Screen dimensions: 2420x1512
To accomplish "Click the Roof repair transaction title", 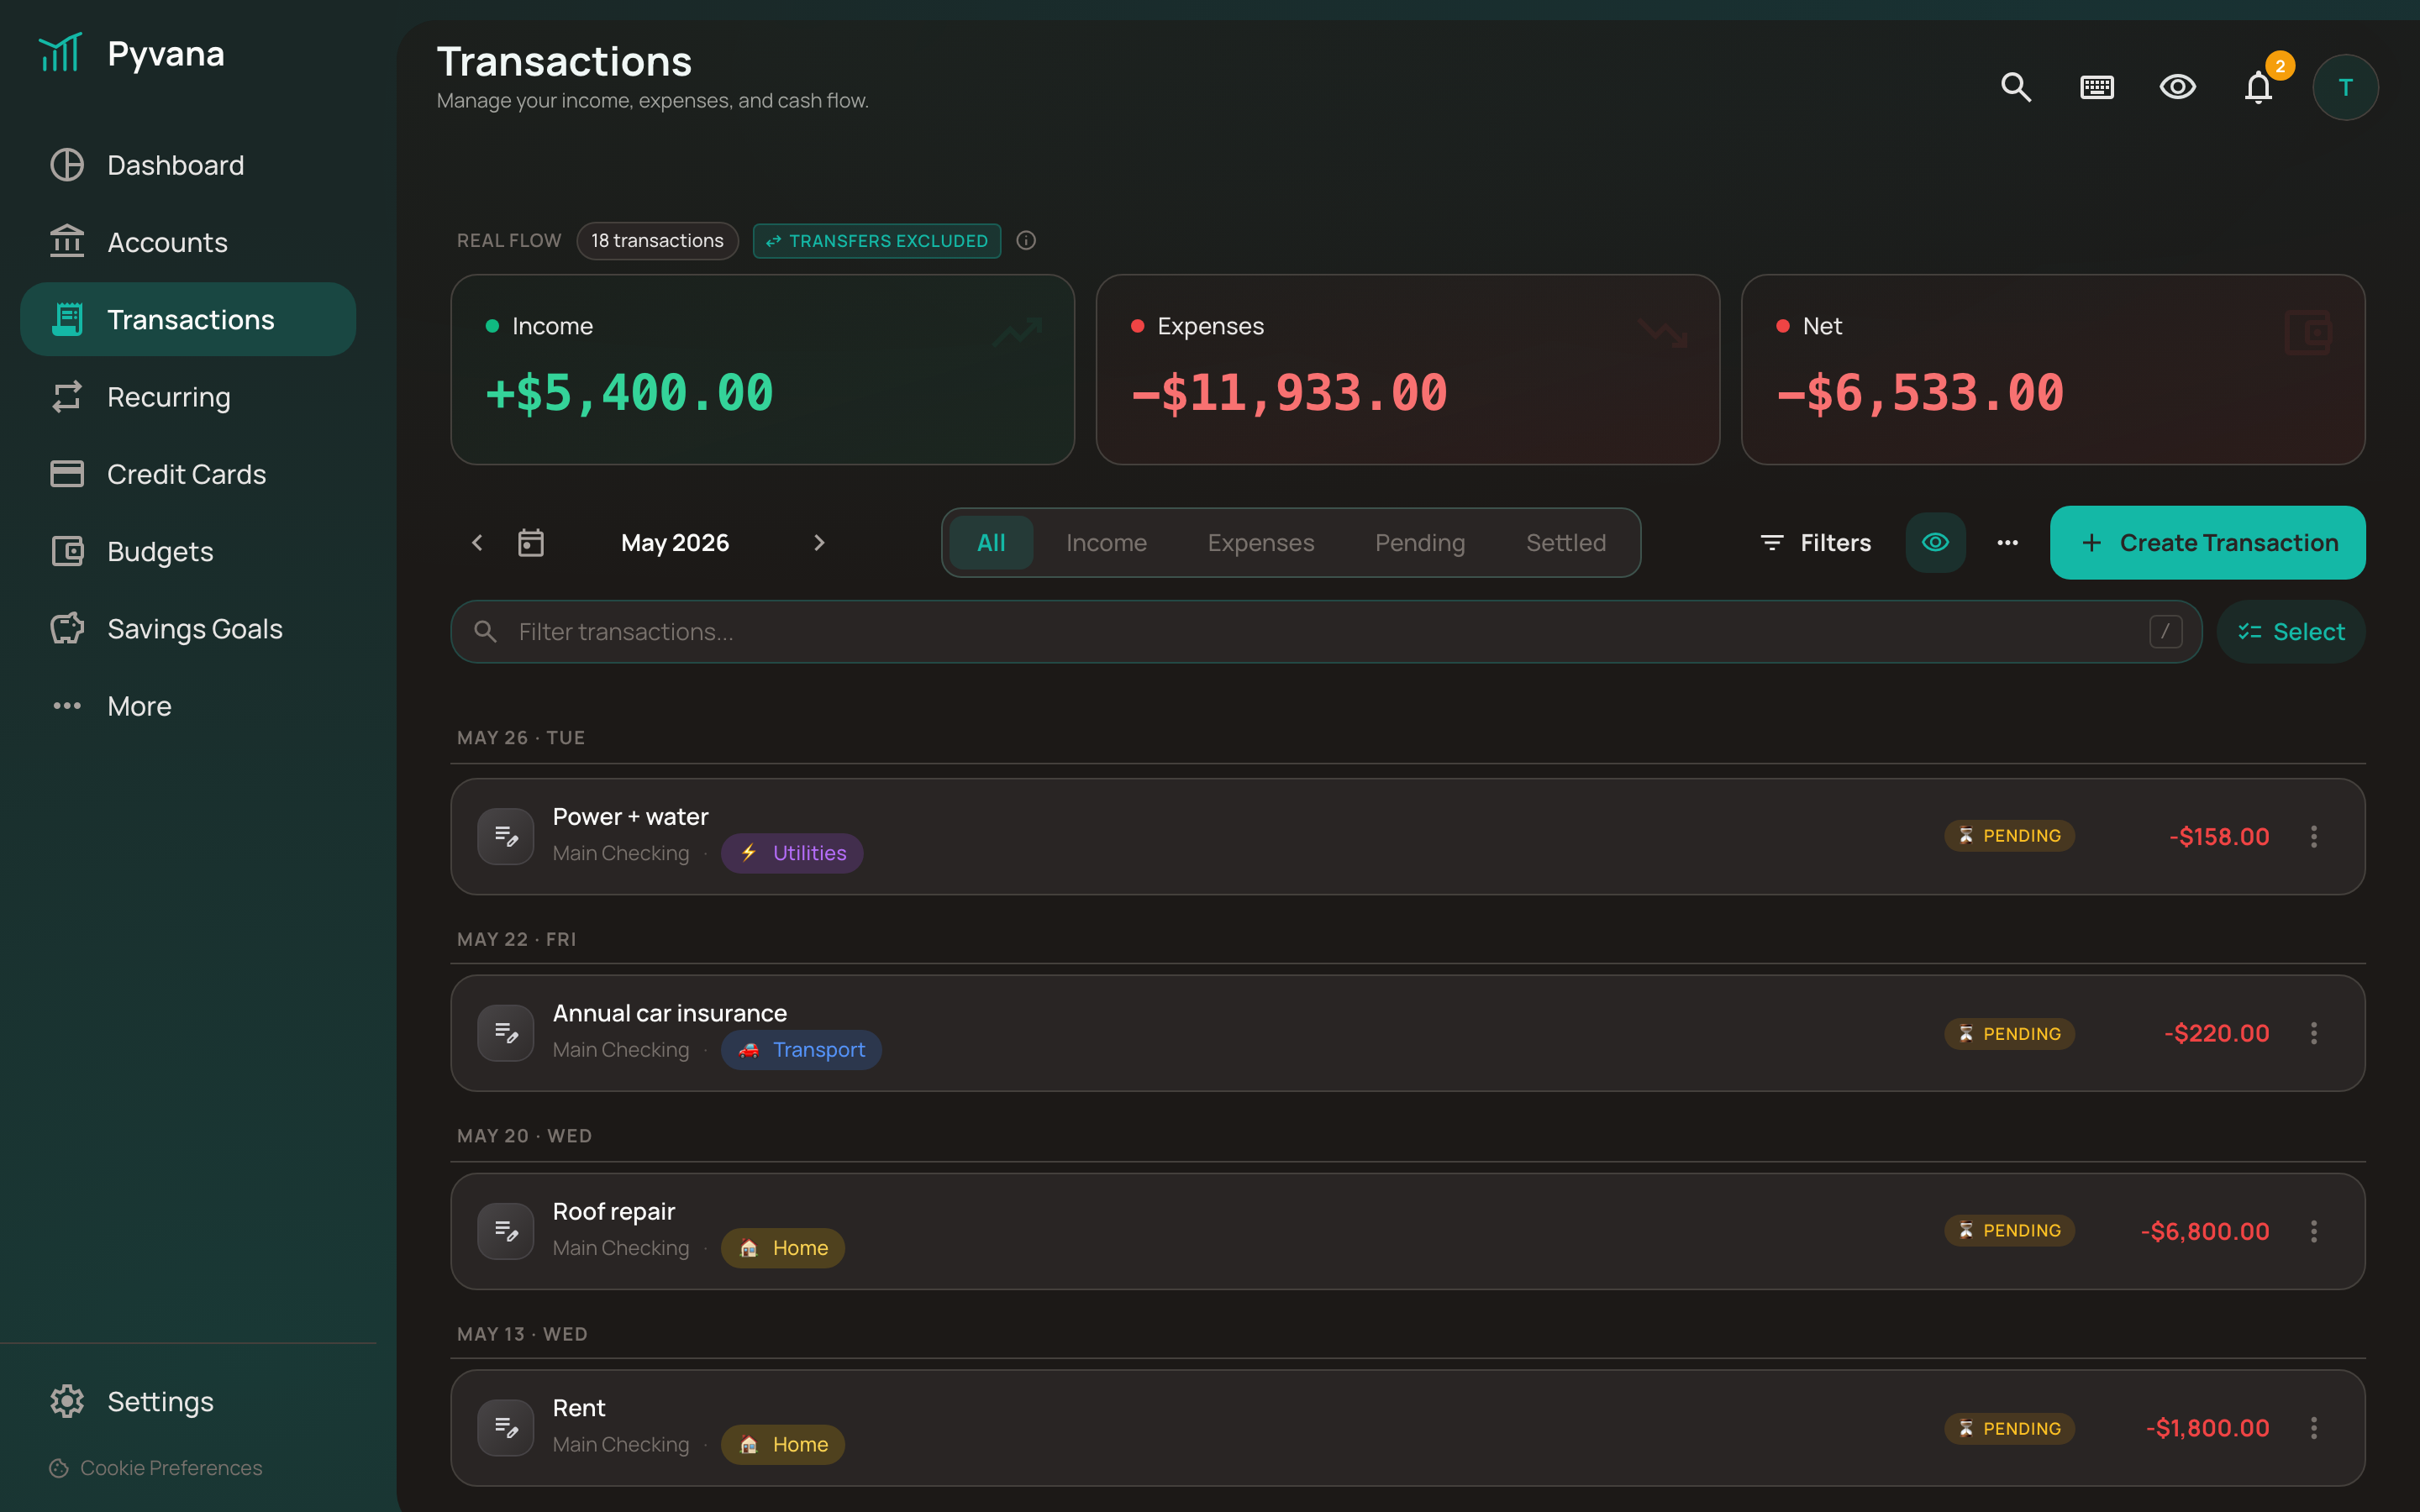I will tap(614, 1211).
